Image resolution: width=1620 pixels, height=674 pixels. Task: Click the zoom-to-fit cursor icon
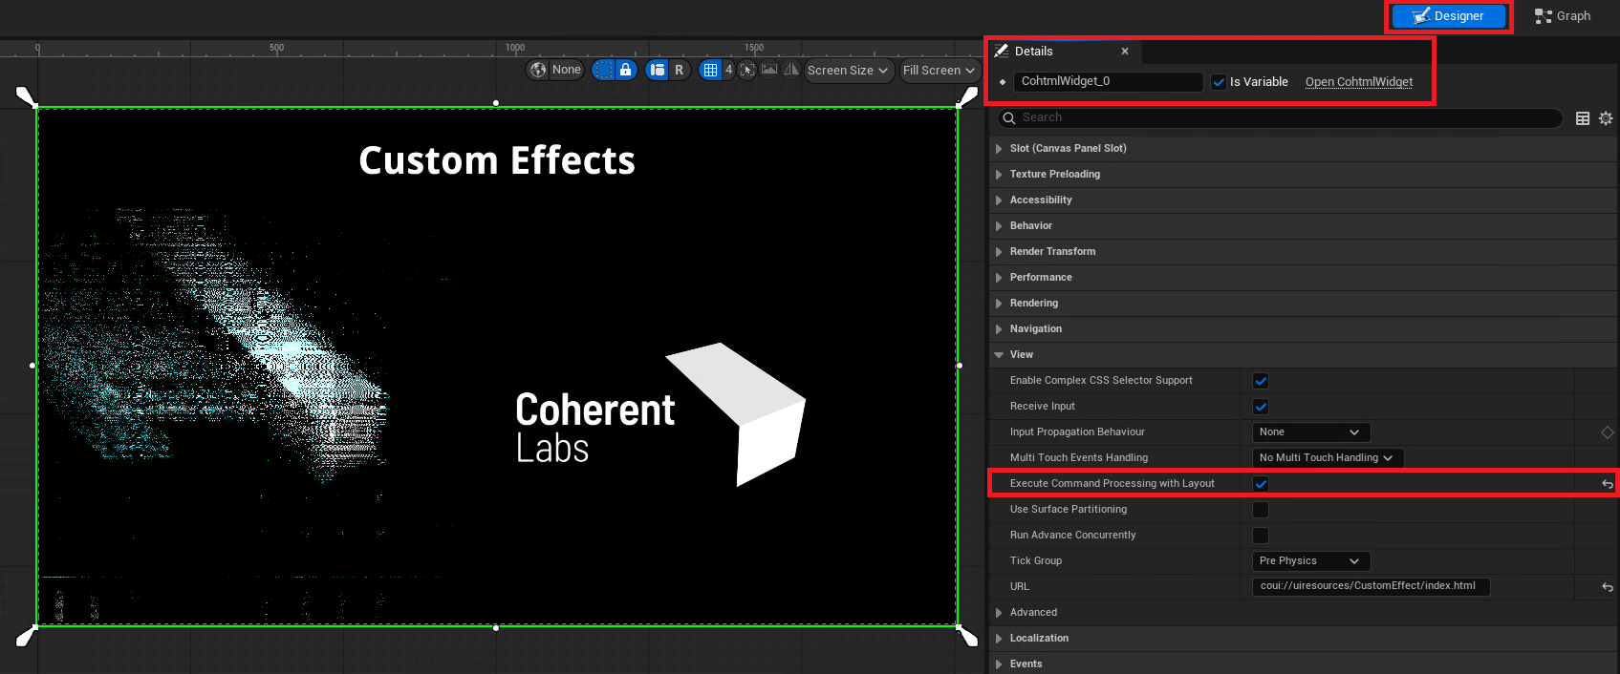point(747,70)
